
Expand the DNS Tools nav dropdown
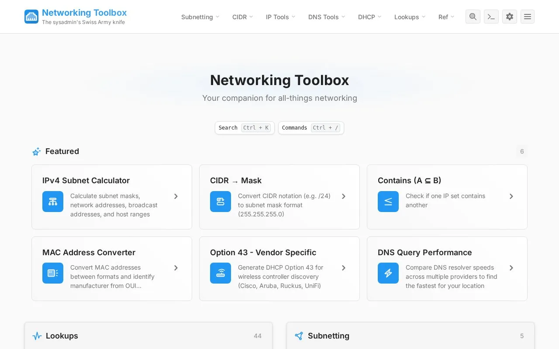point(327,17)
